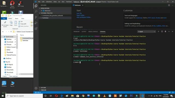Open the Run menu
175x98 pixels.
click(x=63, y=2)
